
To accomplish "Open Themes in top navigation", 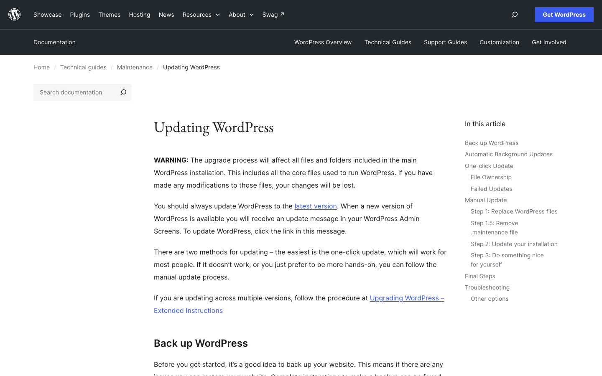I will pos(110,15).
